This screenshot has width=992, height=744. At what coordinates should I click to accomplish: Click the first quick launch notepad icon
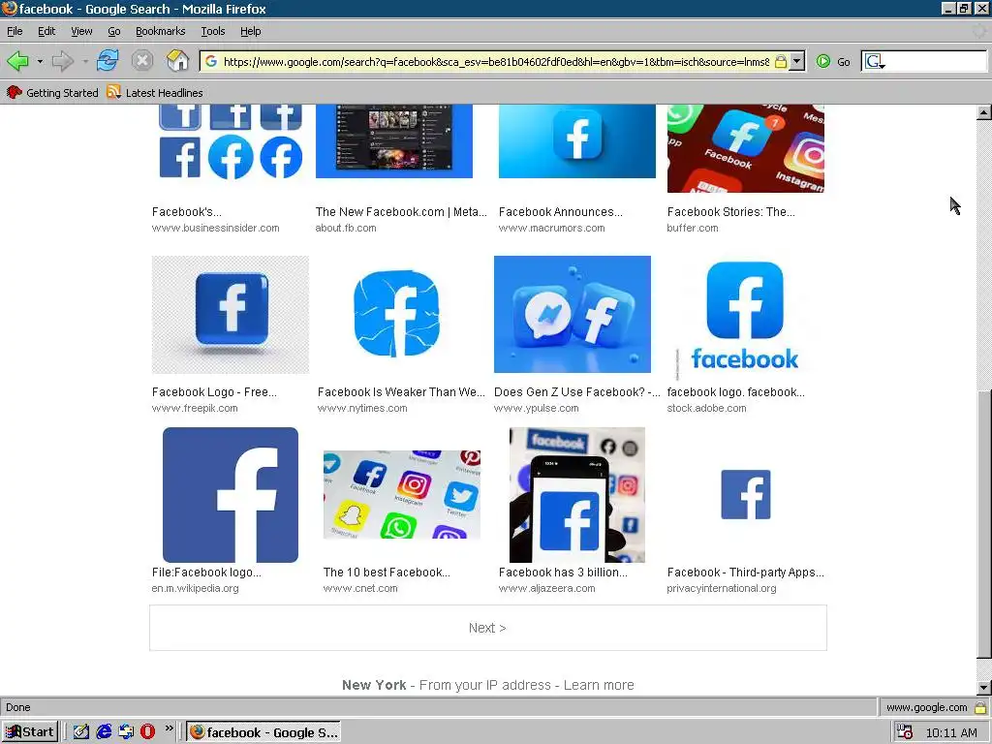[81, 732]
